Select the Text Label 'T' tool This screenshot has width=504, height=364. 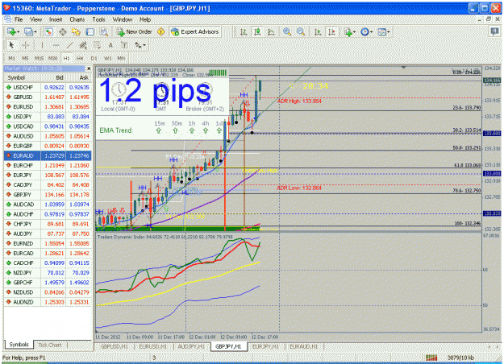point(124,45)
